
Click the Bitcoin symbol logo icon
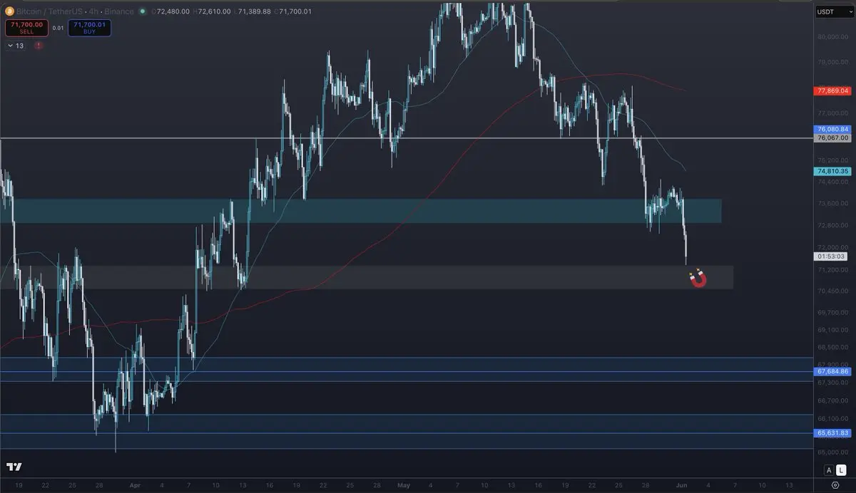[9, 12]
